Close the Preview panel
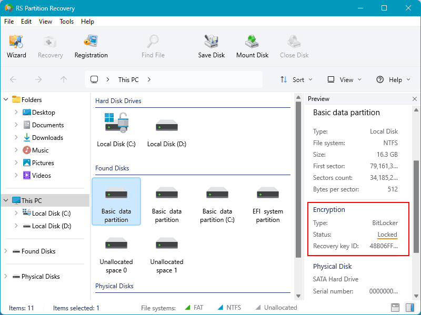The width and height of the screenshot is (421, 315). pyautogui.click(x=415, y=99)
